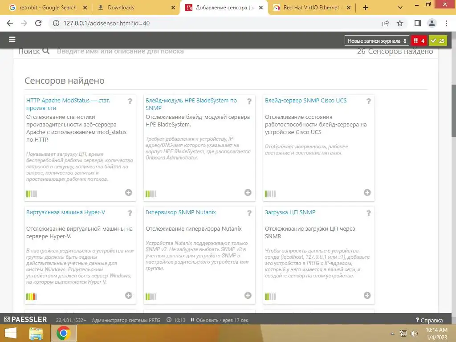Reload the page in Chrome
This screenshot has width=456, height=342.
(38, 23)
